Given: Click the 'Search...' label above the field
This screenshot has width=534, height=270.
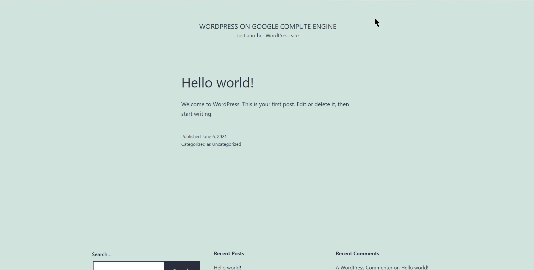Looking at the screenshot, I should (x=101, y=254).
